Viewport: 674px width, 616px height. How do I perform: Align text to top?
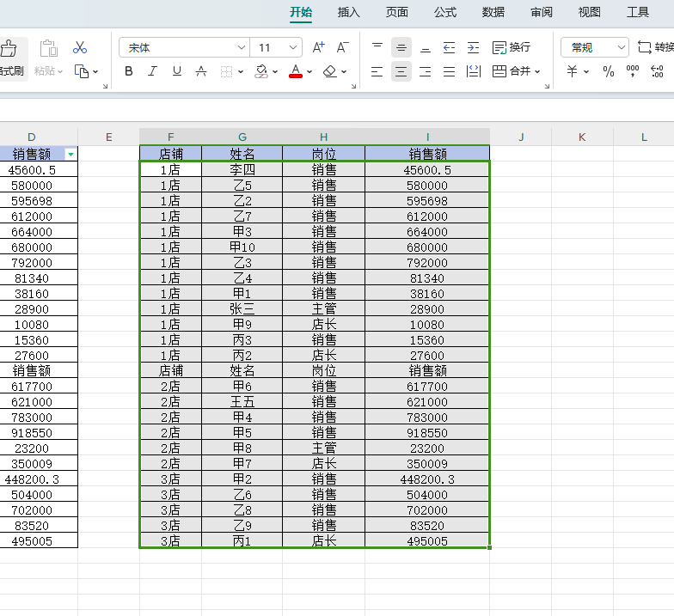pos(377,47)
